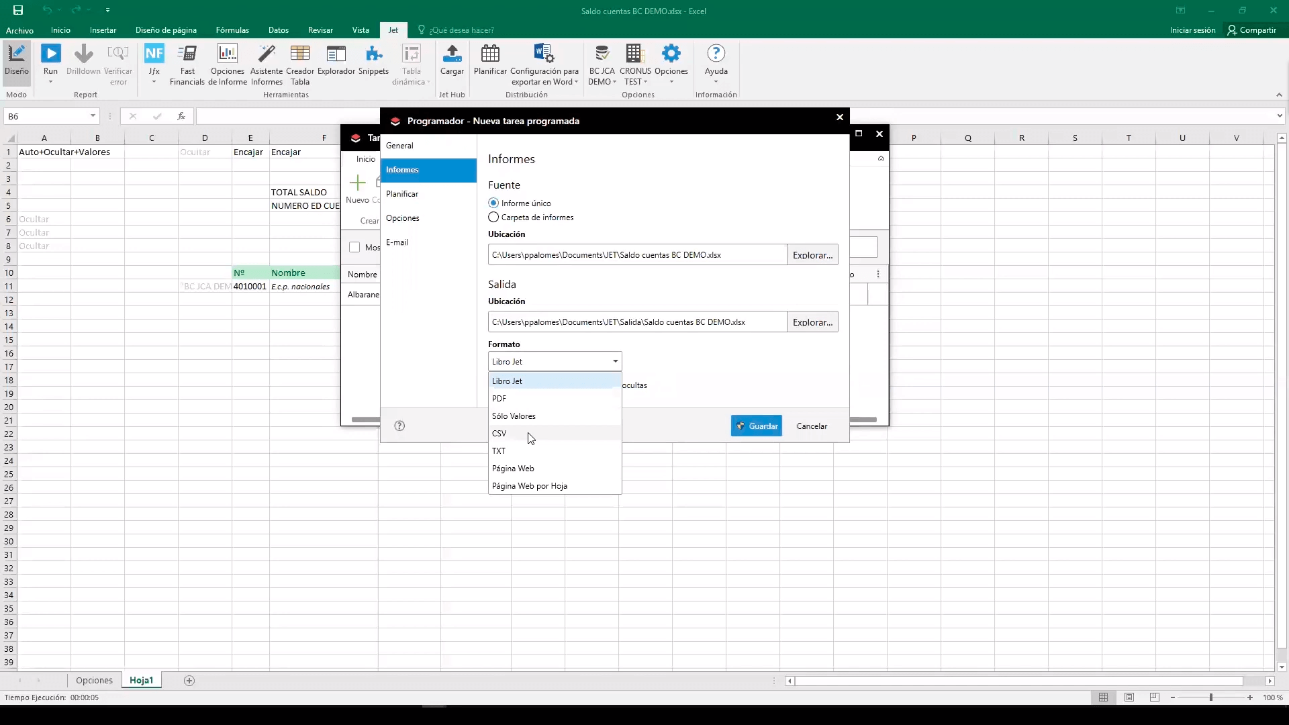Open the Explorador tool

pos(336,59)
